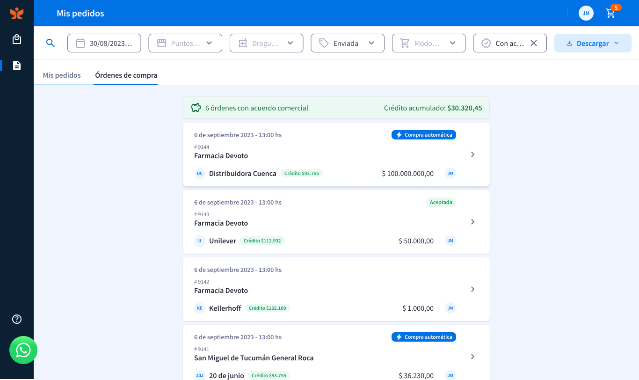This screenshot has height=380, width=639.
Task: Click order number # 9142
Action: [x=202, y=282]
